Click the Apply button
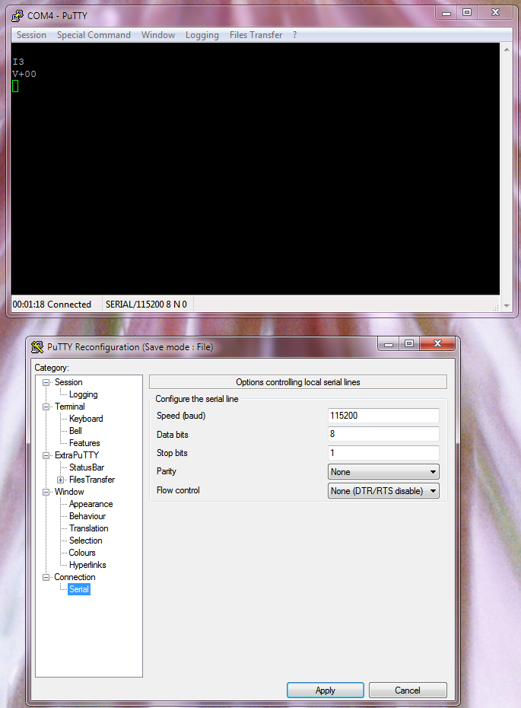This screenshot has height=708, width=521. pos(326,690)
